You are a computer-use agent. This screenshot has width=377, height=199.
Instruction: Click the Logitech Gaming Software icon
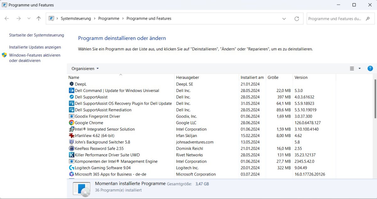[x=71, y=168]
